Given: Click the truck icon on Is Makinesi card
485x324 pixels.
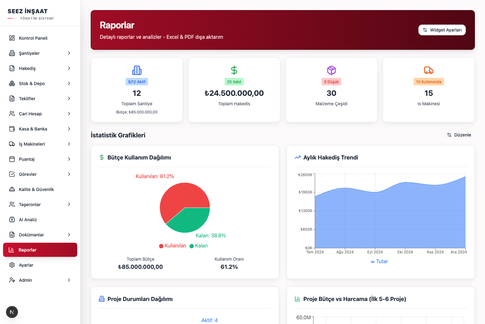Looking at the screenshot, I should 429,70.
